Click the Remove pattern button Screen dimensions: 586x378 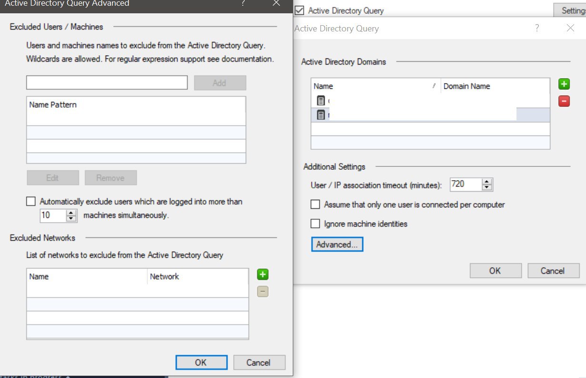point(111,178)
